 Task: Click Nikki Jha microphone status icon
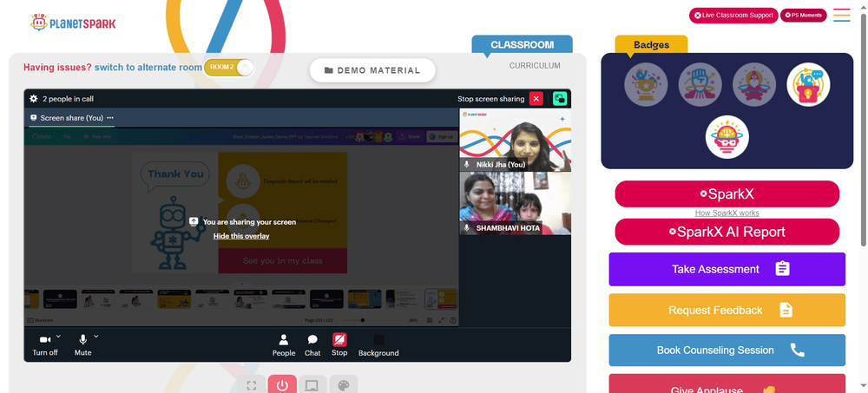(x=467, y=164)
